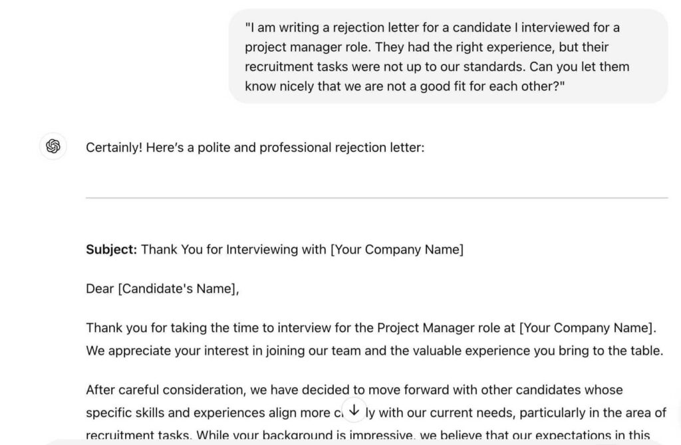This screenshot has height=445, width=681.
Task: Click the bolded Subject label
Action: click(111, 249)
